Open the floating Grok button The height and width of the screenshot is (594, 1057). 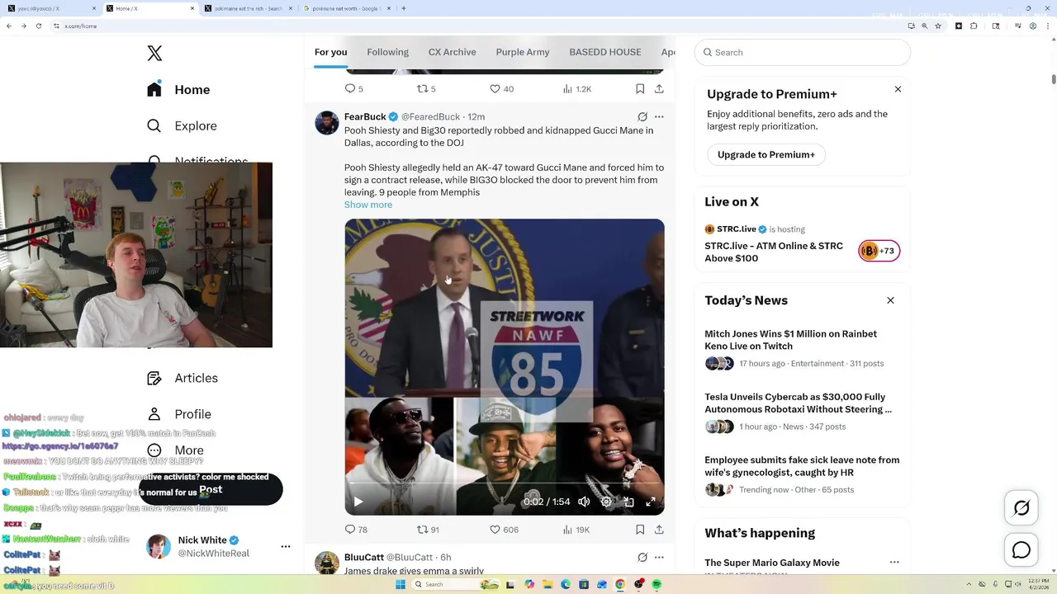(1021, 508)
